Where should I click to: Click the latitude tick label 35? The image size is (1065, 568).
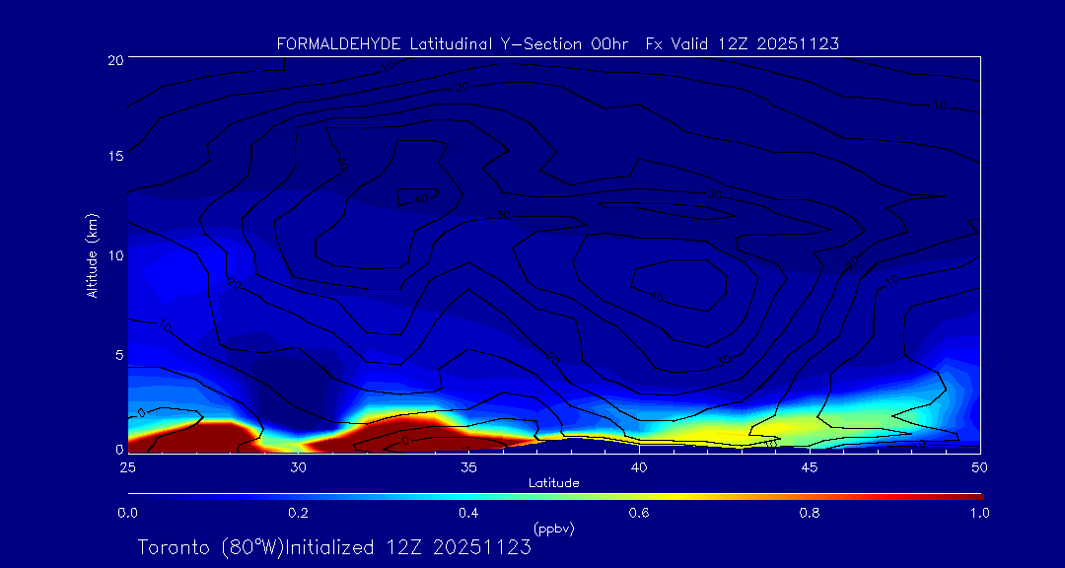[x=468, y=467]
